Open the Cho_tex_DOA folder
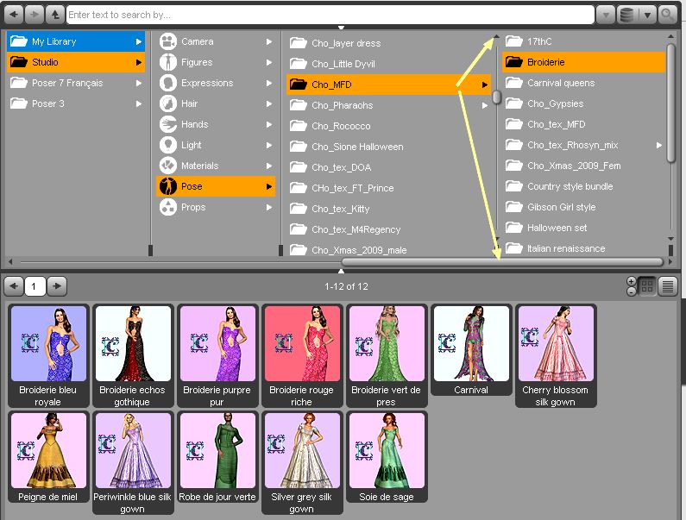 tap(388, 167)
